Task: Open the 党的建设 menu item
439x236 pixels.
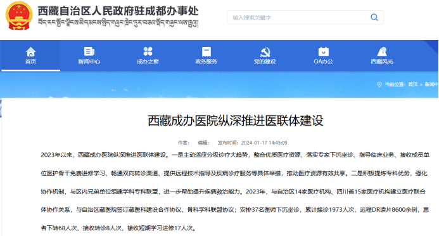Action: coord(265,62)
